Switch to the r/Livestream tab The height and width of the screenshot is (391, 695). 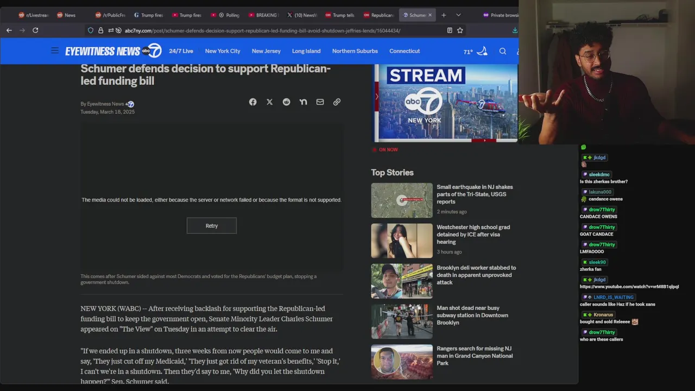[34, 15]
